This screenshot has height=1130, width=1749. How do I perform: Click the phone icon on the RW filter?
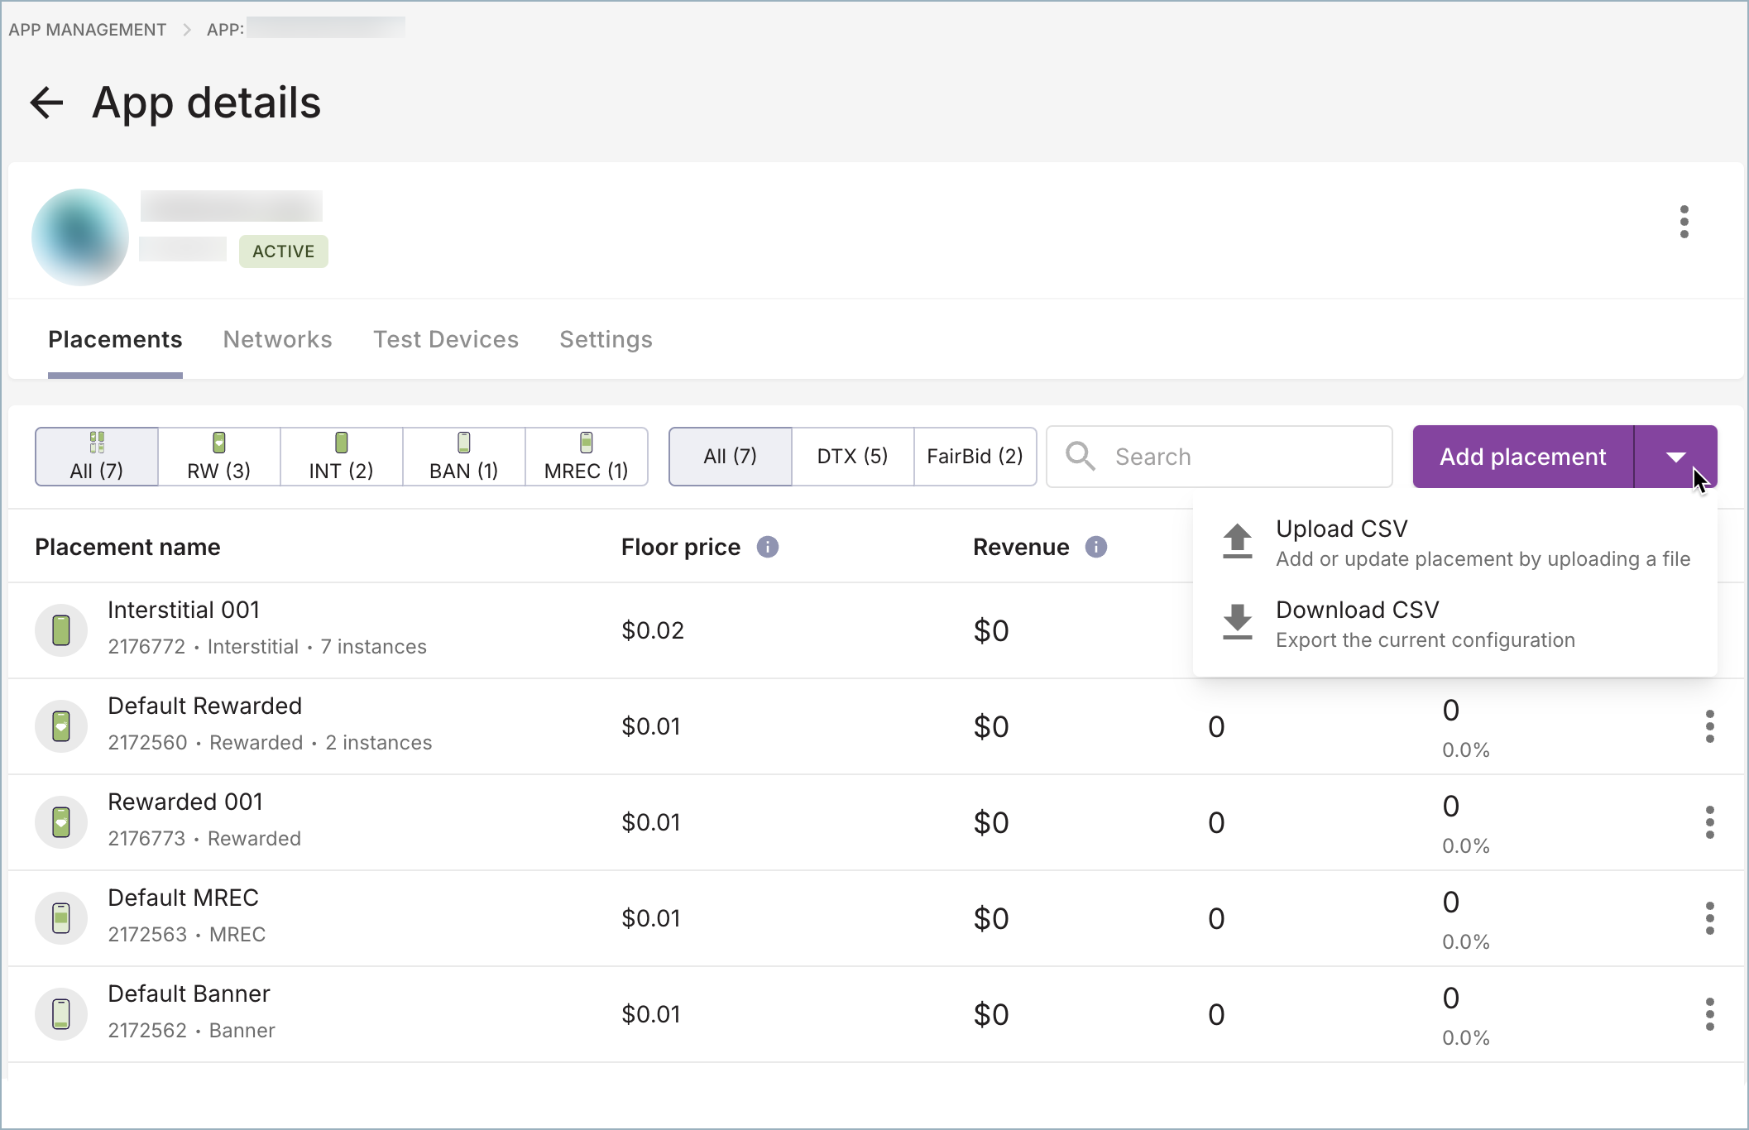[218, 443]
